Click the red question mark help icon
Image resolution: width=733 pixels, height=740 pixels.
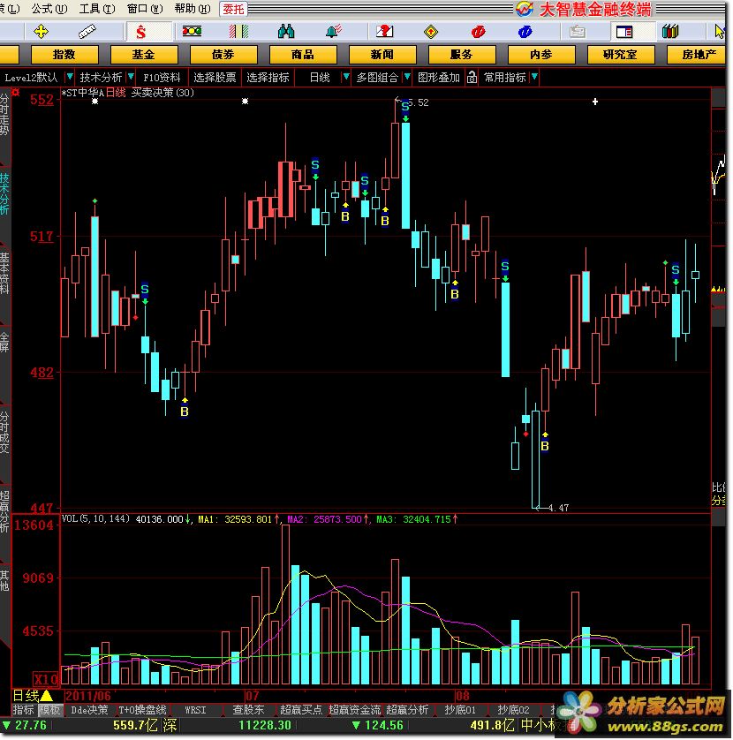tap(385, 32)
